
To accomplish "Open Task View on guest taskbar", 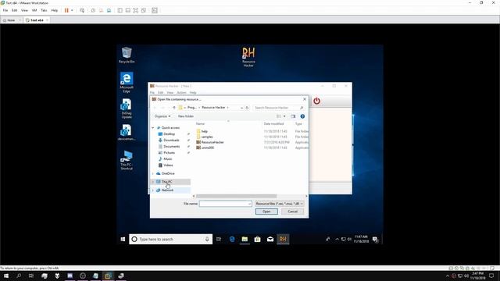I will [219, 239].
